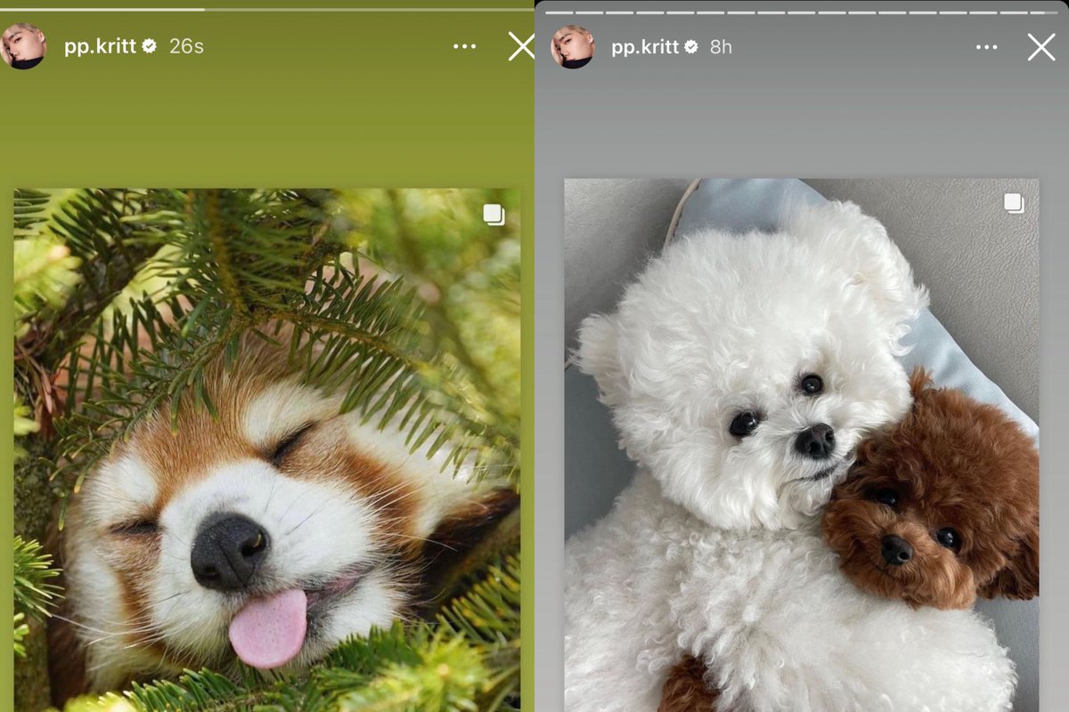Click verified badge in the 8h story
This screenshot has height=712, width=1069.
click(691, 46)
